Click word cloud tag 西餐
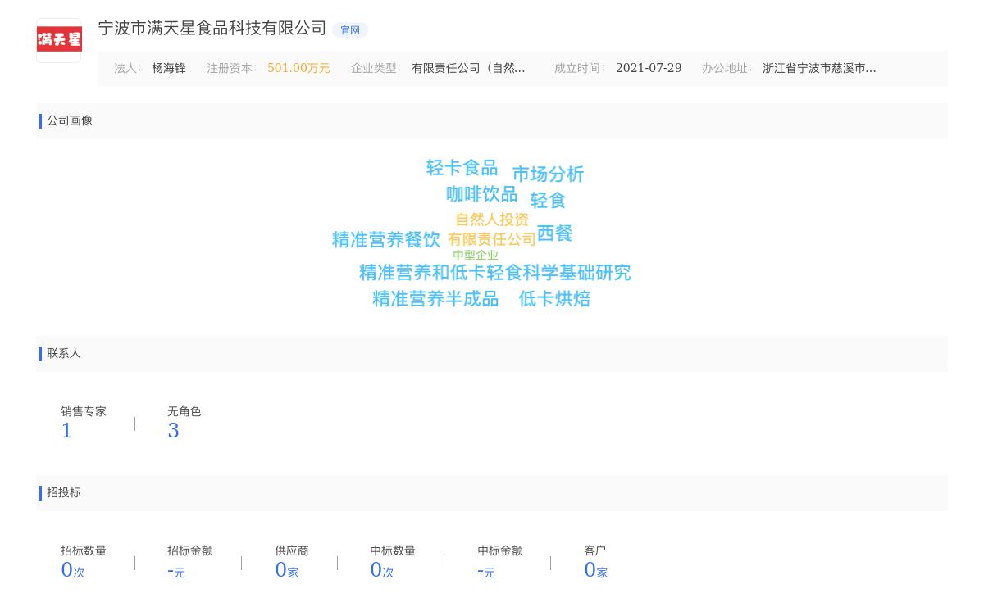Image resolution: width=984 pixels, height=616 pixels. click(x=554, y=233)
